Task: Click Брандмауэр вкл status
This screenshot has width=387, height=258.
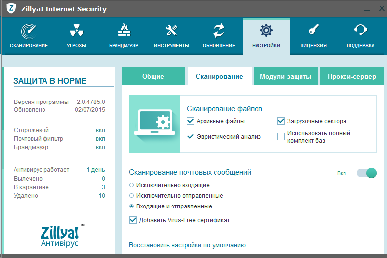Action: 100,147
